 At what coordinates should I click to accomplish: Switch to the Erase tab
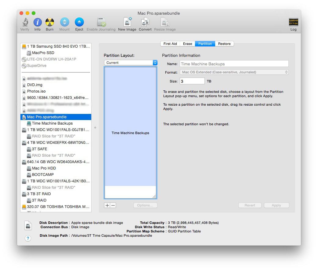click(x=188, y=44)
